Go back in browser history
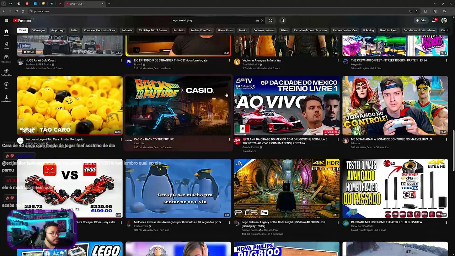 coord(4,11)
